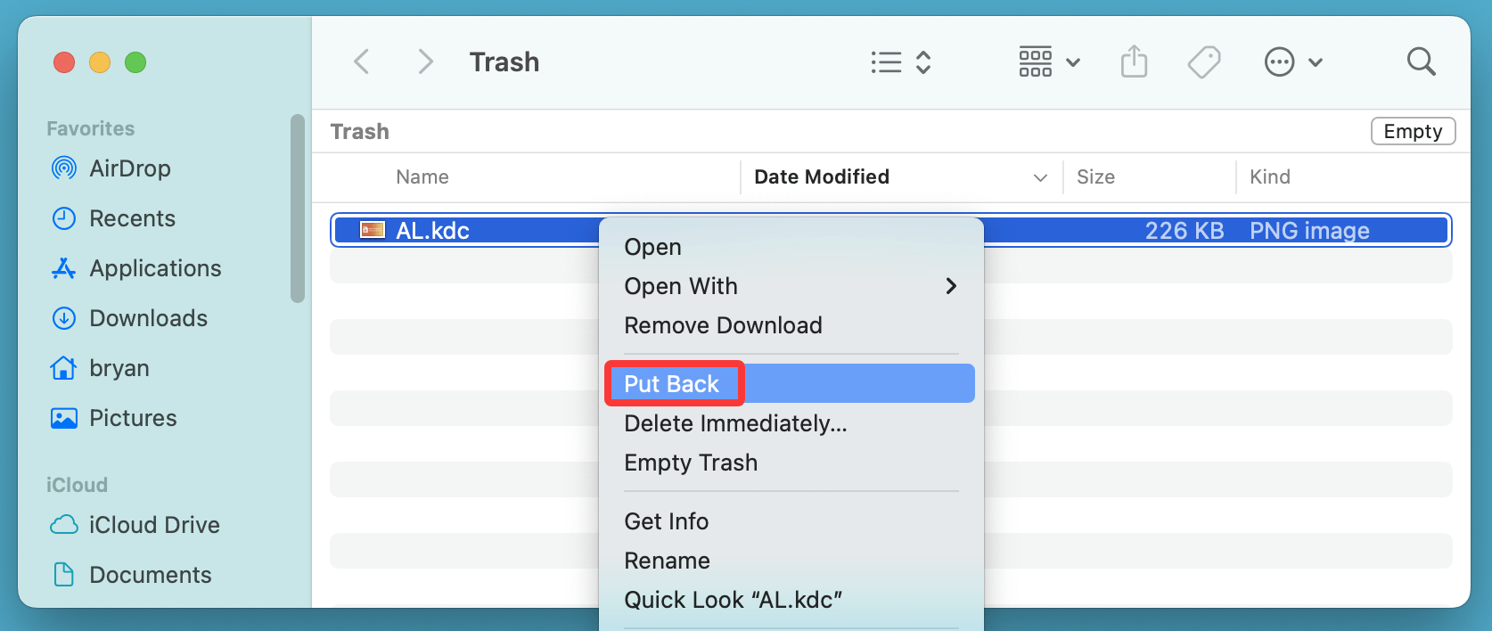Screen dimensions: 1492x631
Task: Click the sidebar vertical scrollbar
Action: pyautogui.click(x=298, y=209)
